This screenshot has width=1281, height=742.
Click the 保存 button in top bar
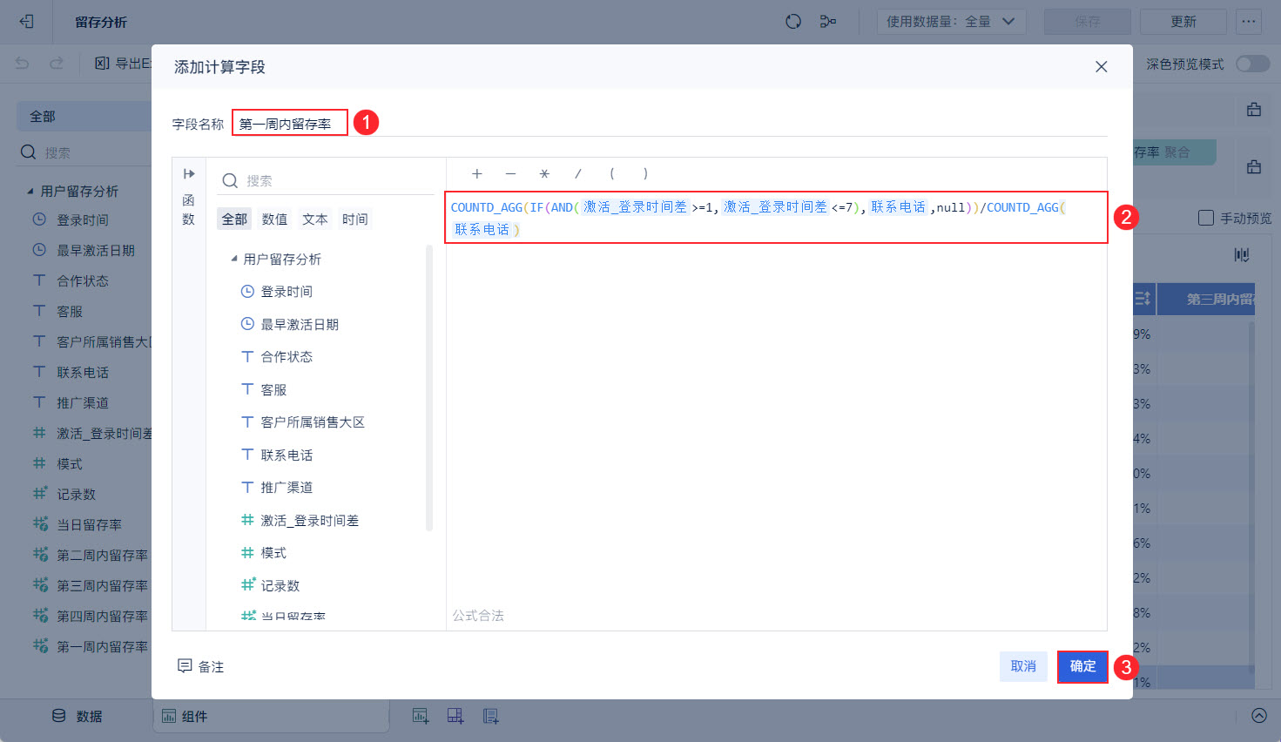pyautogui.click(x=1088, y=22)
